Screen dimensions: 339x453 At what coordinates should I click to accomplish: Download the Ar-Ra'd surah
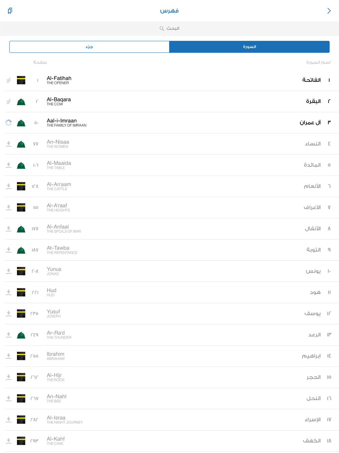tap(9, 335)
